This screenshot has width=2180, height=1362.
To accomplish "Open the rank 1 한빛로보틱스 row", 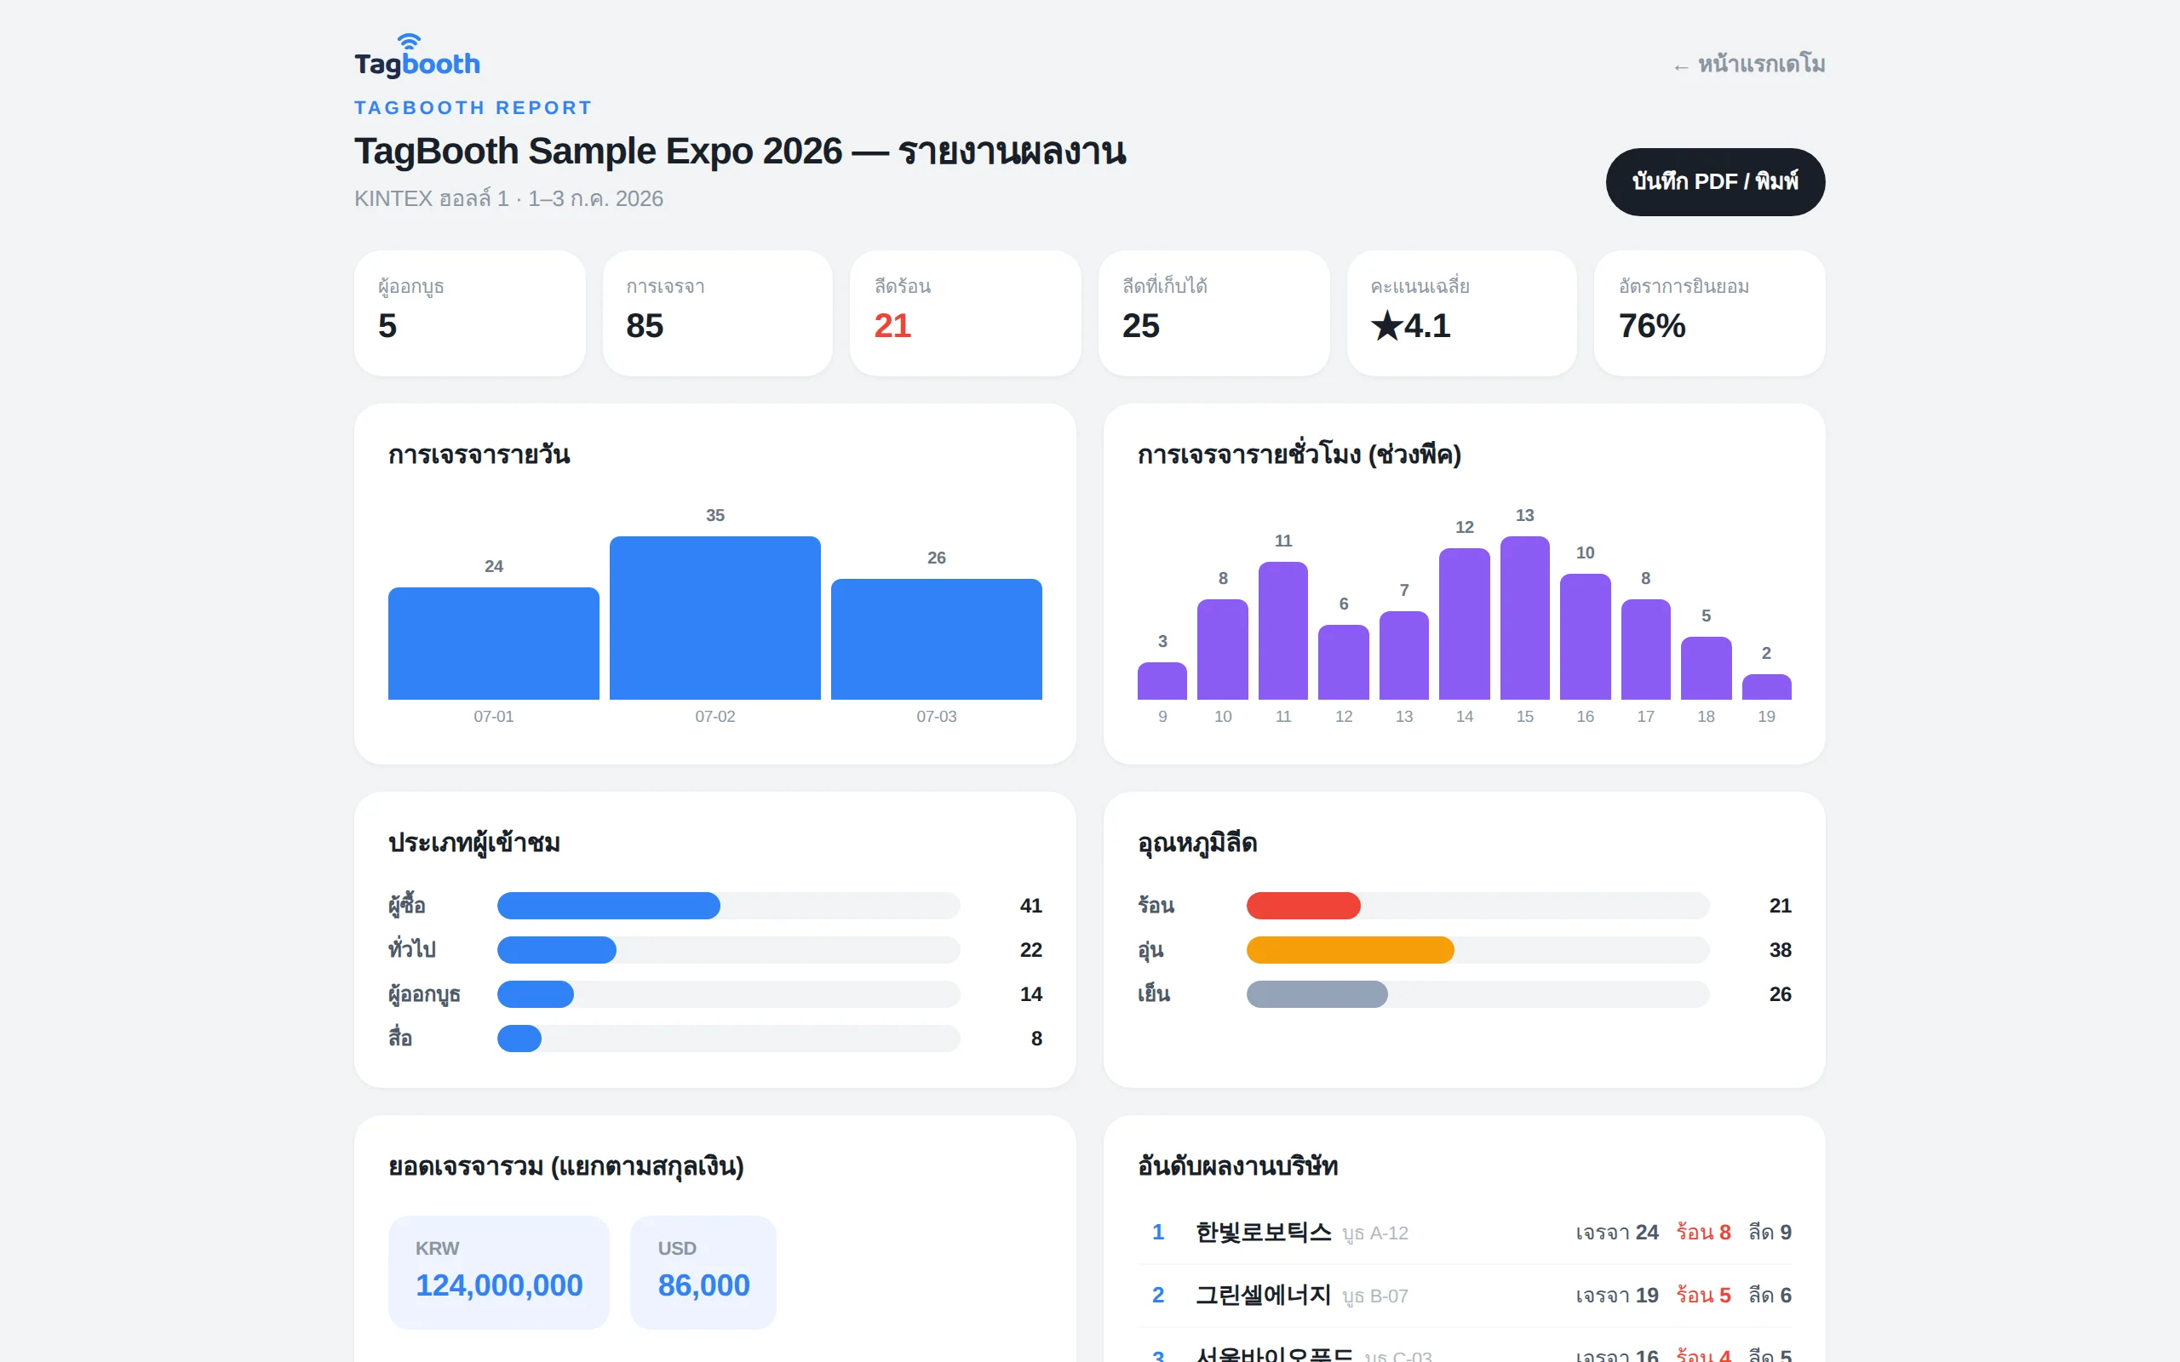I will click(1464, 1233).
